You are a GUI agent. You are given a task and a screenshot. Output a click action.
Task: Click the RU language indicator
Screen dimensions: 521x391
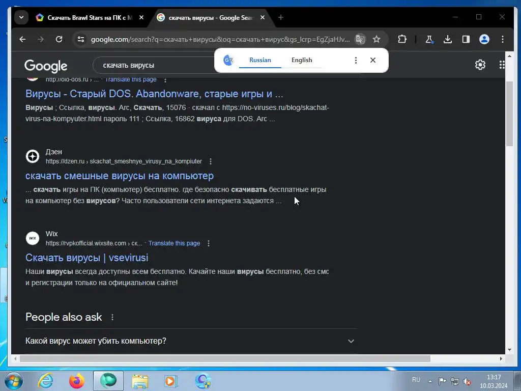coord(416,380)
